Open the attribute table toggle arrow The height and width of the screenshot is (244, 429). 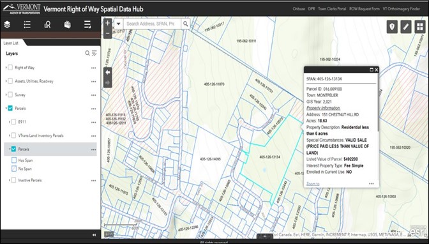coord(264,236)
